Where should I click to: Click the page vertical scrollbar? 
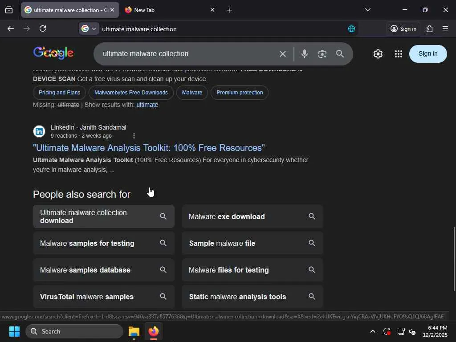point(454,259)
